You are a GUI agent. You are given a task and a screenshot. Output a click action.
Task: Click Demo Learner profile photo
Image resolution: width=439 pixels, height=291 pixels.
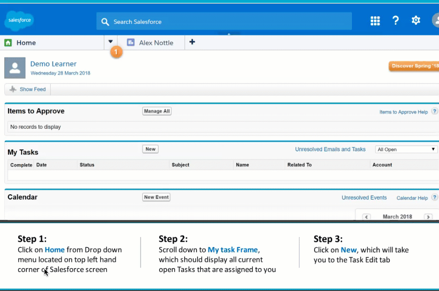coord(15,68)
